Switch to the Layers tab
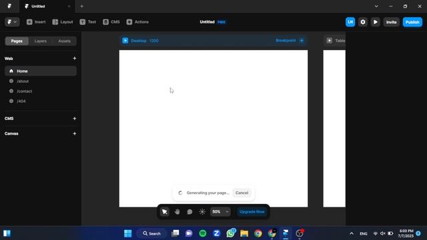The width and height of the screenshot is (427, 240). [40, 41]
